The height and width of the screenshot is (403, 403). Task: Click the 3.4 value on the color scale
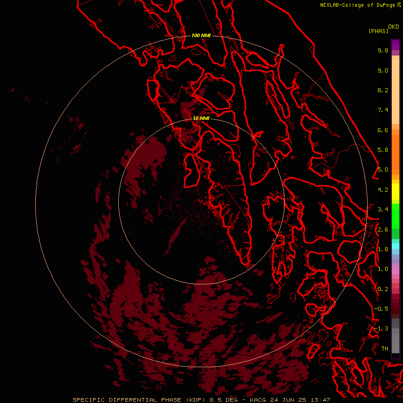pos(383,210)
